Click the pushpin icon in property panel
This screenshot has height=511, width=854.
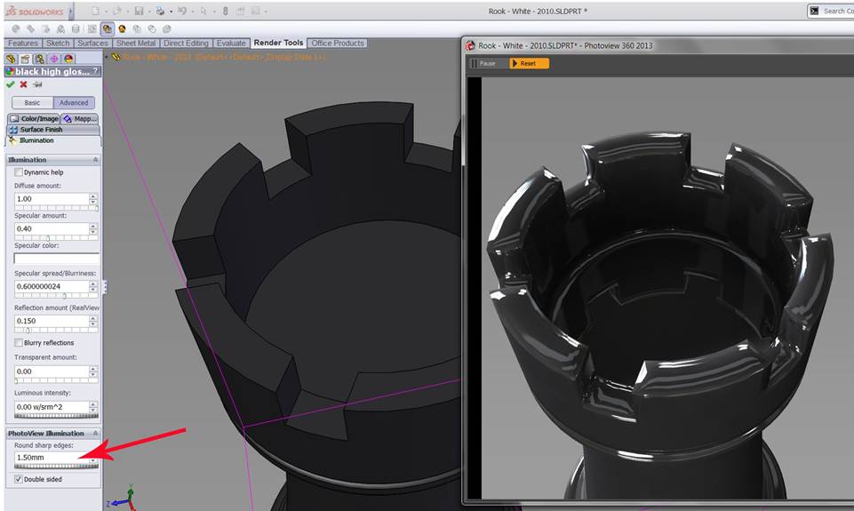point(36,84)
